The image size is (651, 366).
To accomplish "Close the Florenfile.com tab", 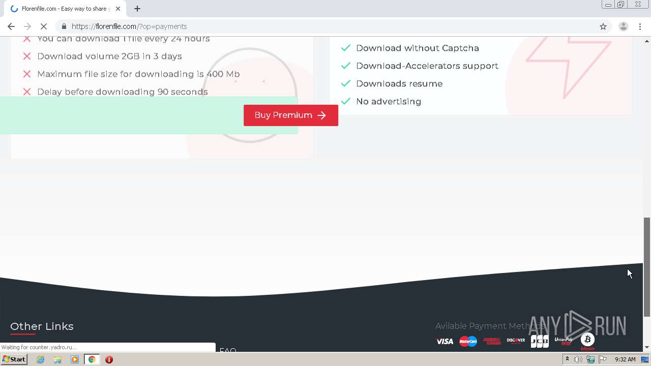I will [118, 9].
